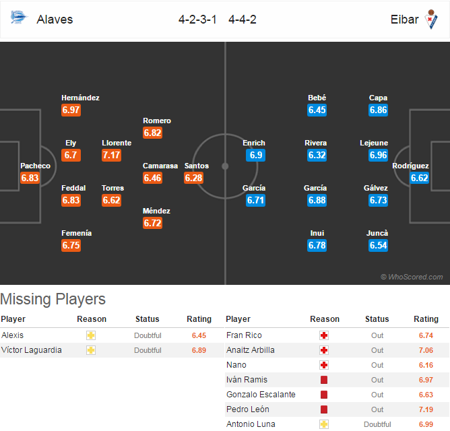Click Antonio Luna's yellow doubtful icon
This screenshot has height=431, width=450.
324,424
